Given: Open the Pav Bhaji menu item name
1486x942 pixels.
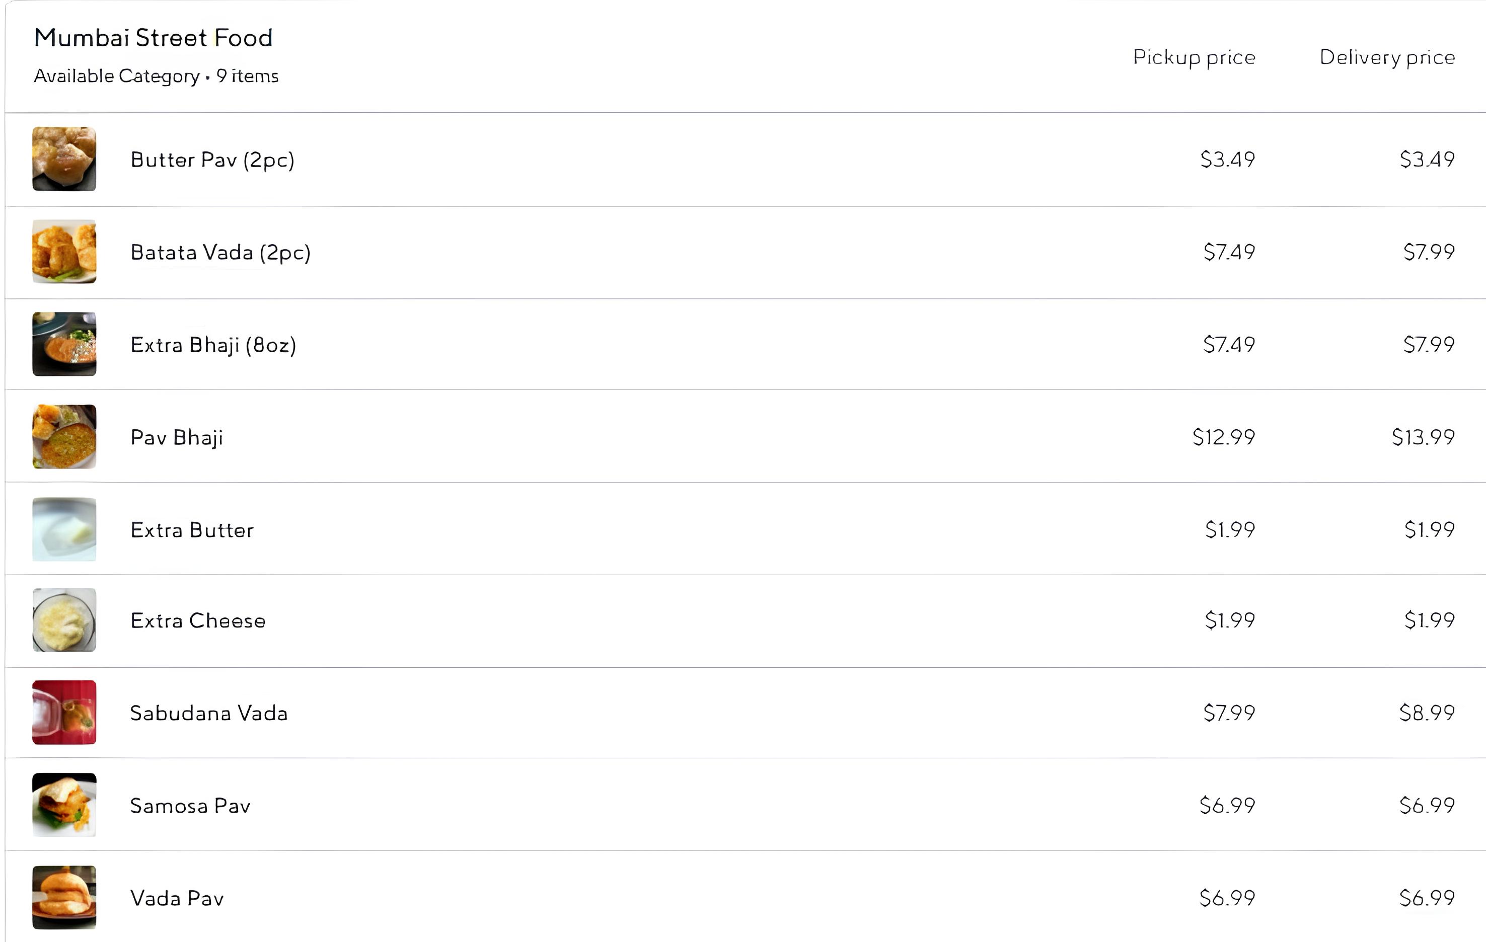Looking at the screenshot, I should [x=177, y=437].
